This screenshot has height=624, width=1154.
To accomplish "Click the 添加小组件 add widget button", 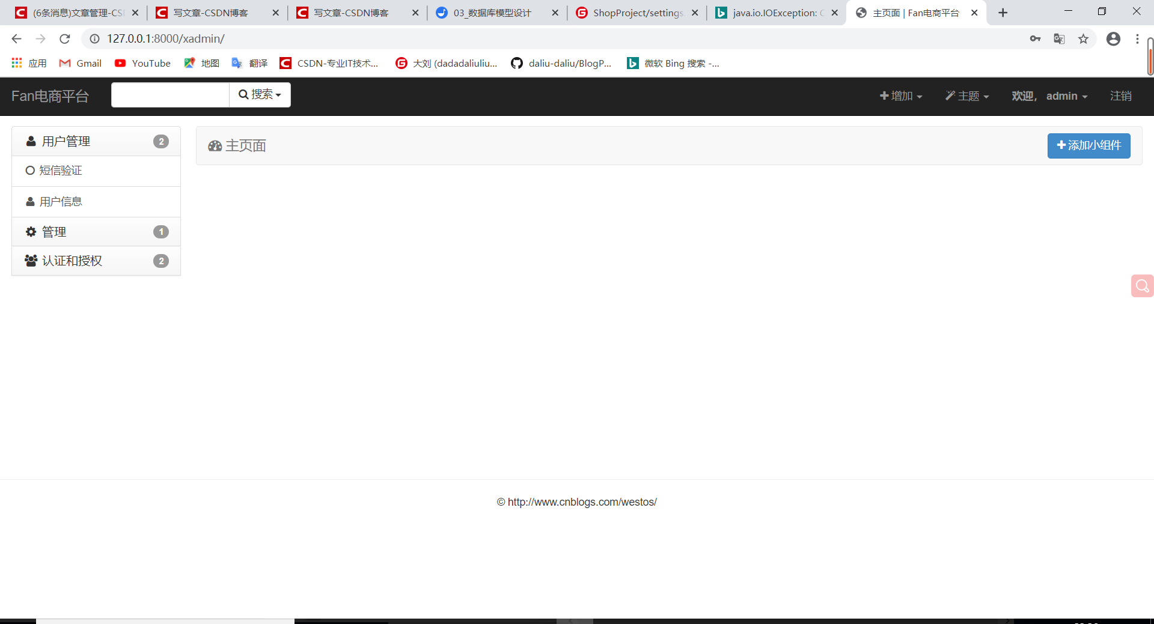I will click(x=1088, y=146).
